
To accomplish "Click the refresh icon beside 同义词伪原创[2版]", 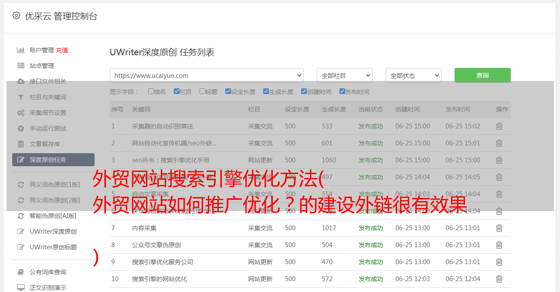I will click(20, 200).
